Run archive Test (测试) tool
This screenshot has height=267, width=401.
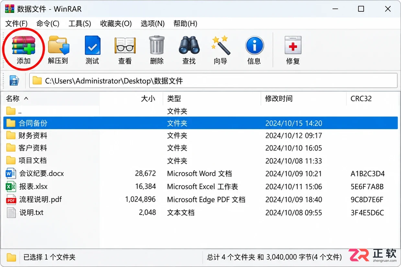point(92,45)
